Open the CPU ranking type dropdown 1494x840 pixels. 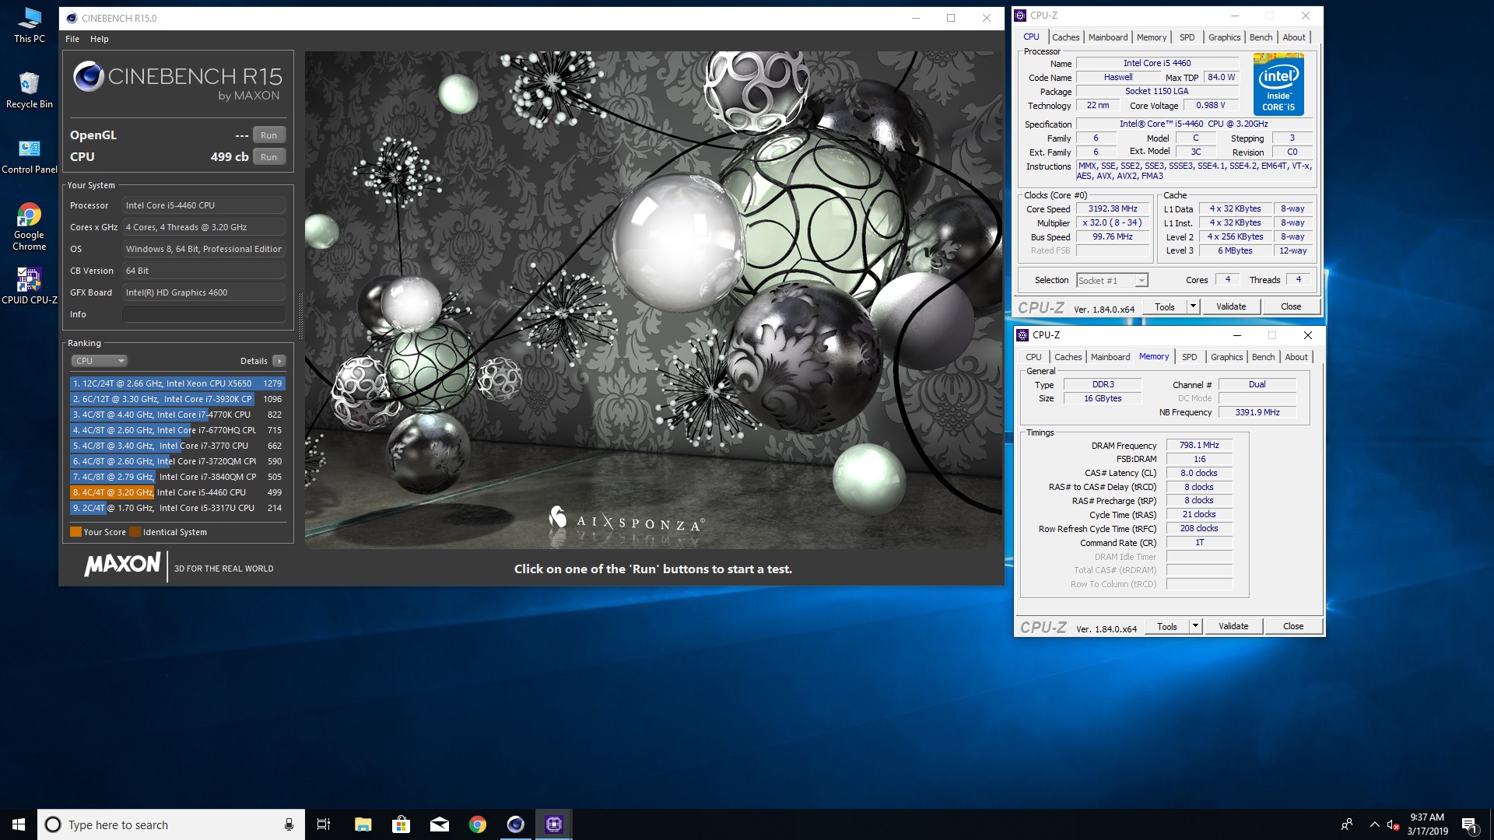click(x=100, y=361)
